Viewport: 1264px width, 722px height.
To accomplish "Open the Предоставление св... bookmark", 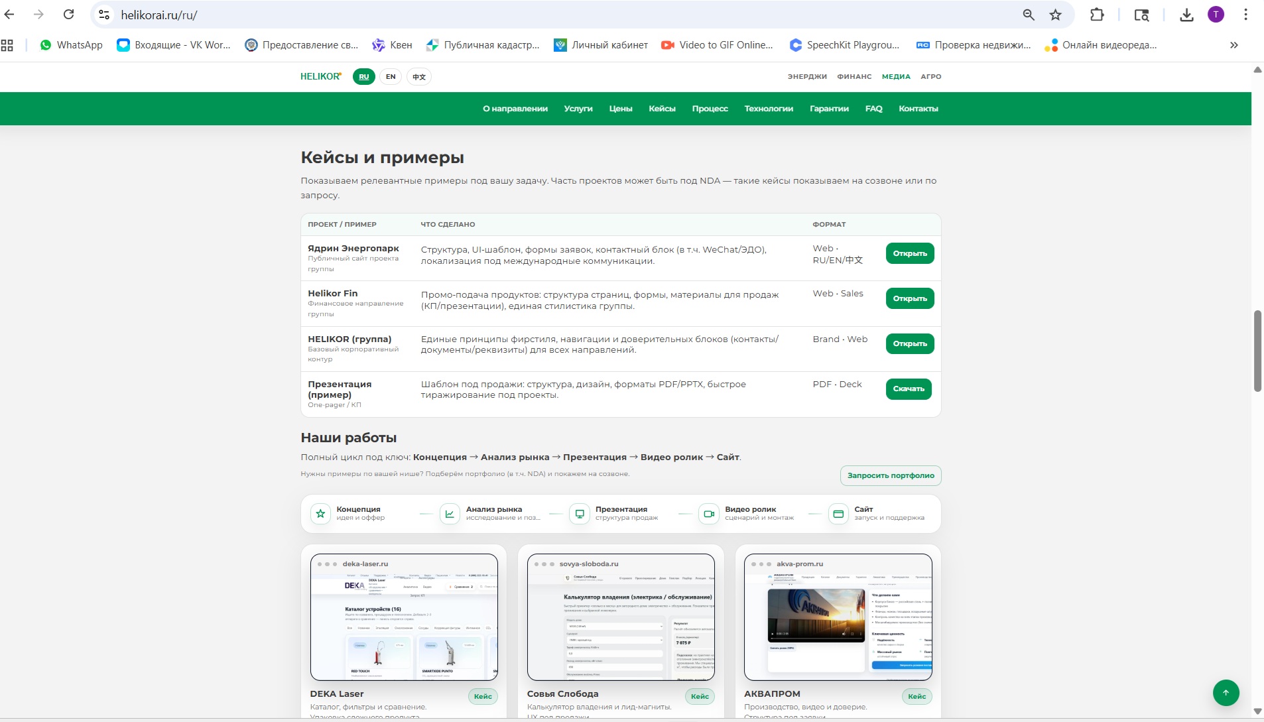I will click(302, 45).
